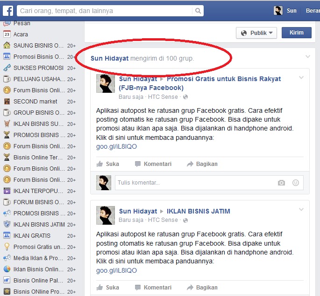Click the Media Iklan & Pro... megaphone icon

tap(7, 258)
